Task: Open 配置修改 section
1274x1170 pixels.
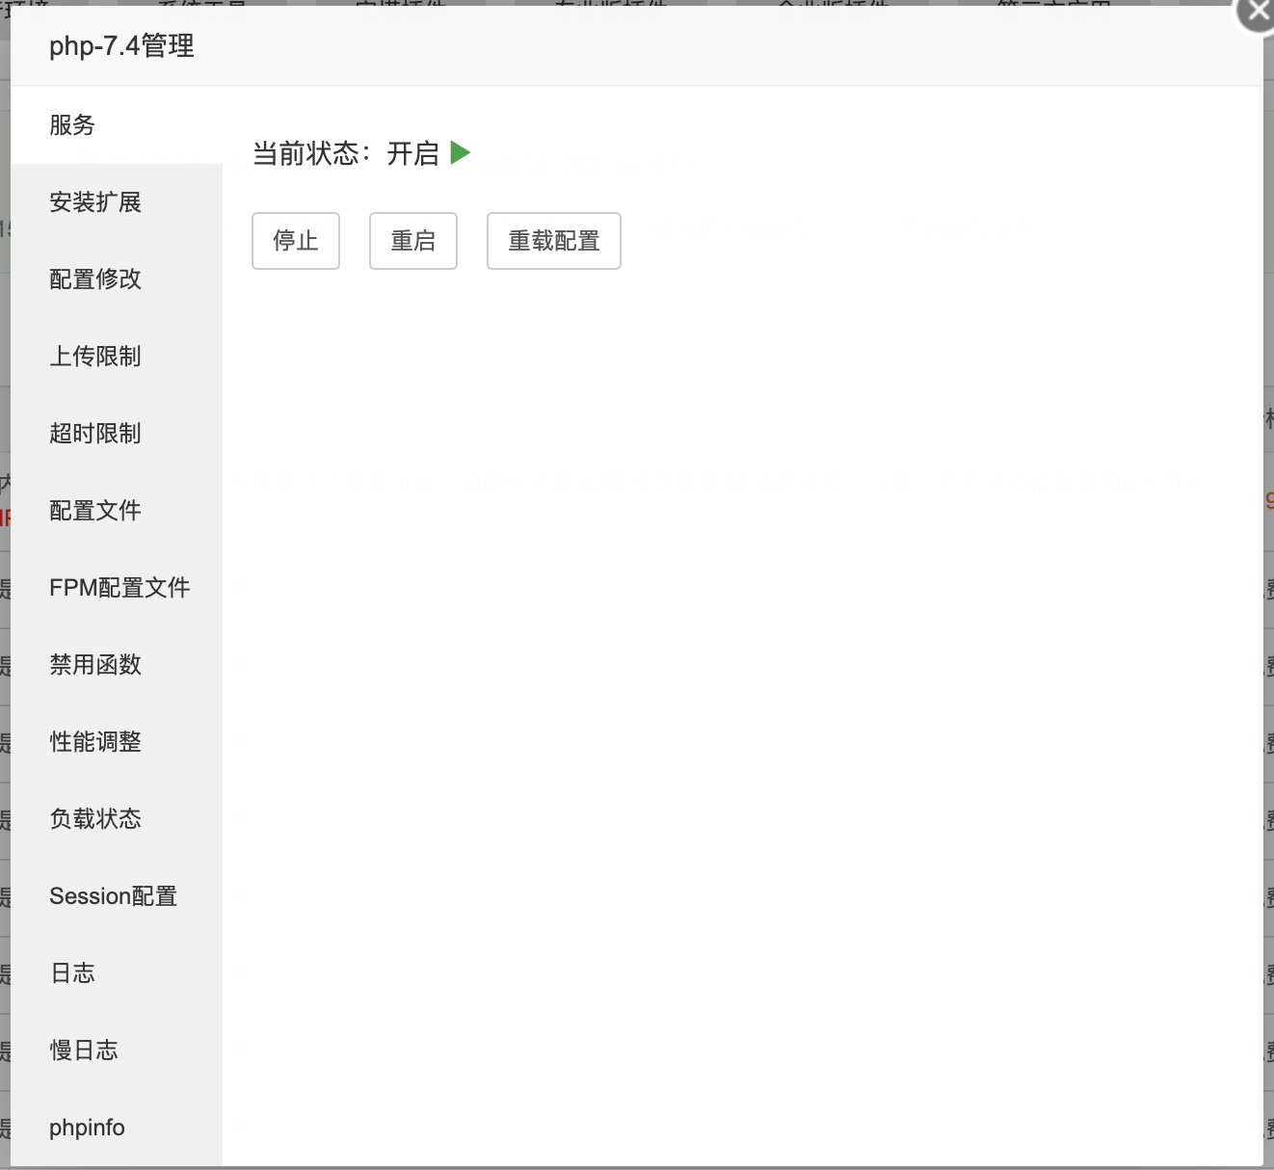Action: click(x=117, y=279)
